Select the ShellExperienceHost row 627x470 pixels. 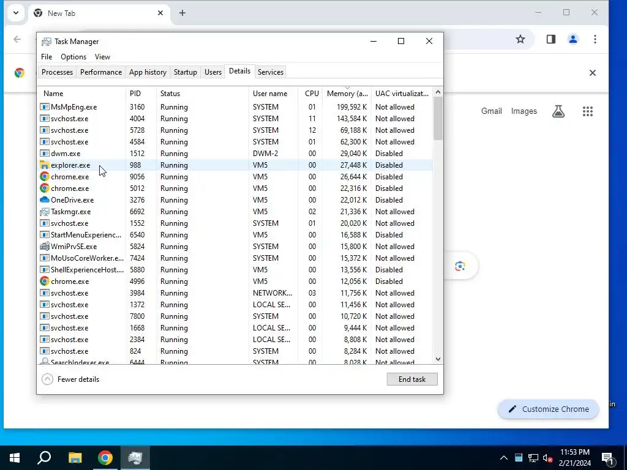[x=236, y=270]
